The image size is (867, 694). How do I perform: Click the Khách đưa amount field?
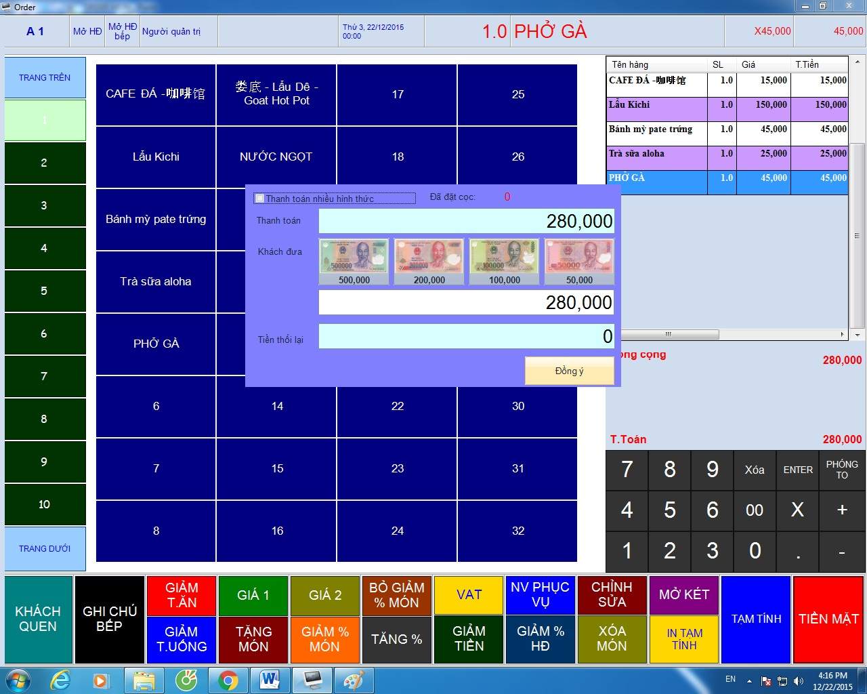(x=466, y=302)
